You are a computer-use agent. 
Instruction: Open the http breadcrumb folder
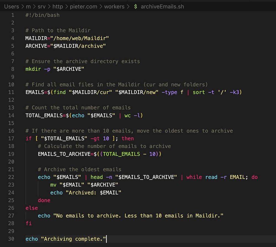point(58,7)
